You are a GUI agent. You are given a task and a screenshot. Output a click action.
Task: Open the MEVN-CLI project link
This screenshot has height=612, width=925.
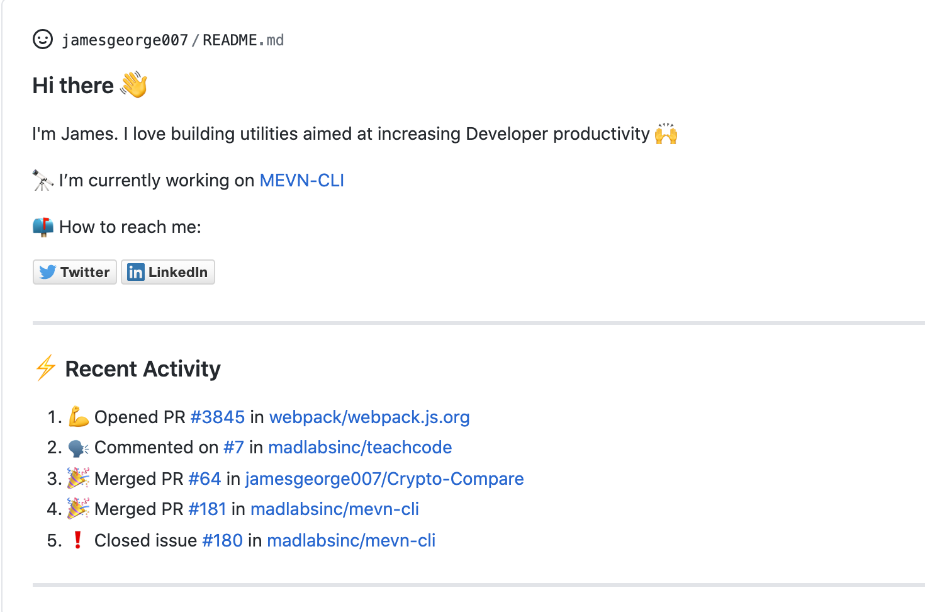[x=301, y=181]
